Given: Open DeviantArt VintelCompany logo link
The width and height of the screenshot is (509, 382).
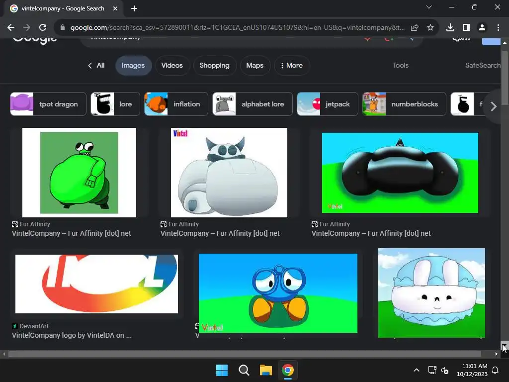Looking at the screenshot, I should click(72, 335).
